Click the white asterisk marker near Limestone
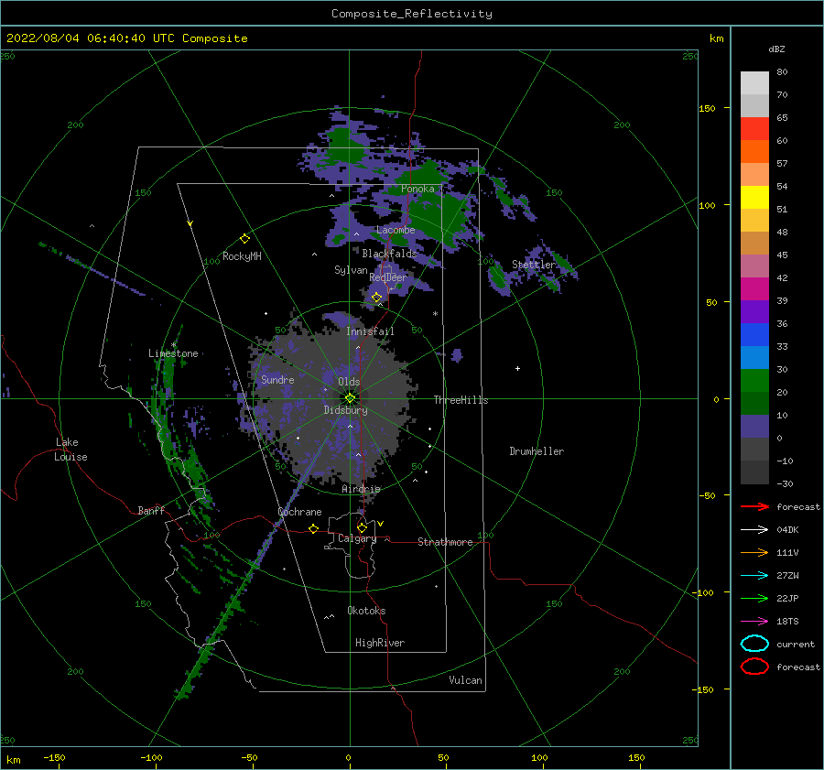Viewport: 824px width, 770px height. click(x=173, y=345)
